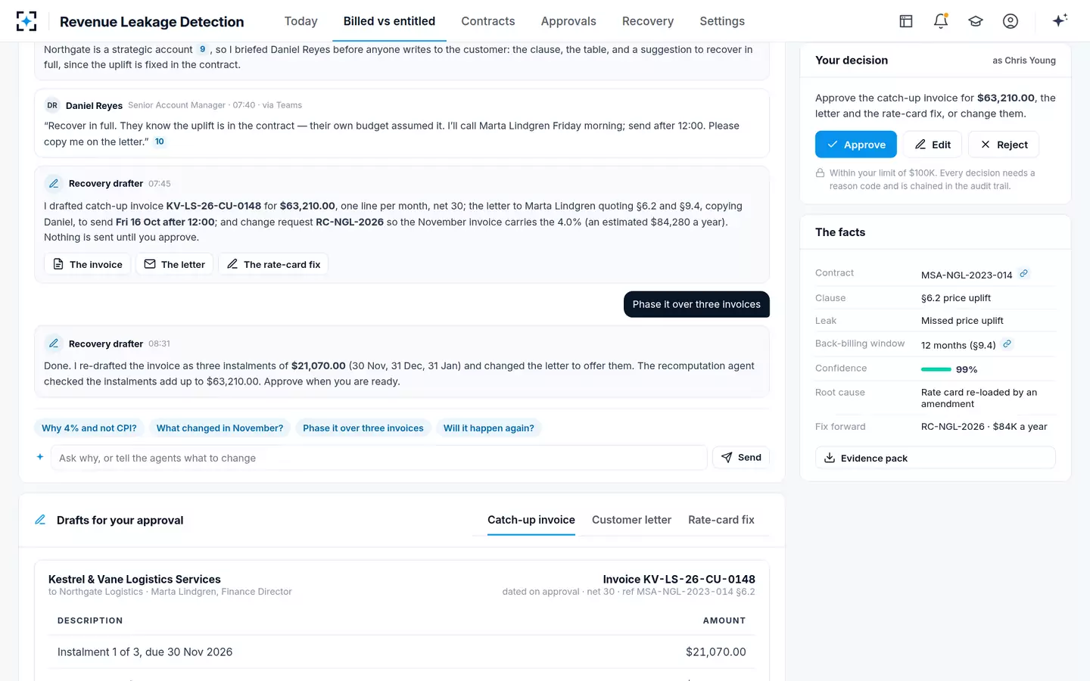Open the Settings tab

coord(722,21)
